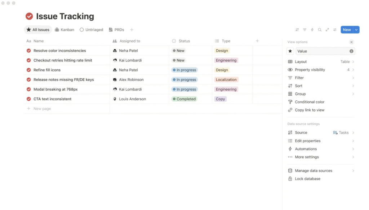The image size is (369, 210).
Task: Click the view name input field
Action: (322, 51)
